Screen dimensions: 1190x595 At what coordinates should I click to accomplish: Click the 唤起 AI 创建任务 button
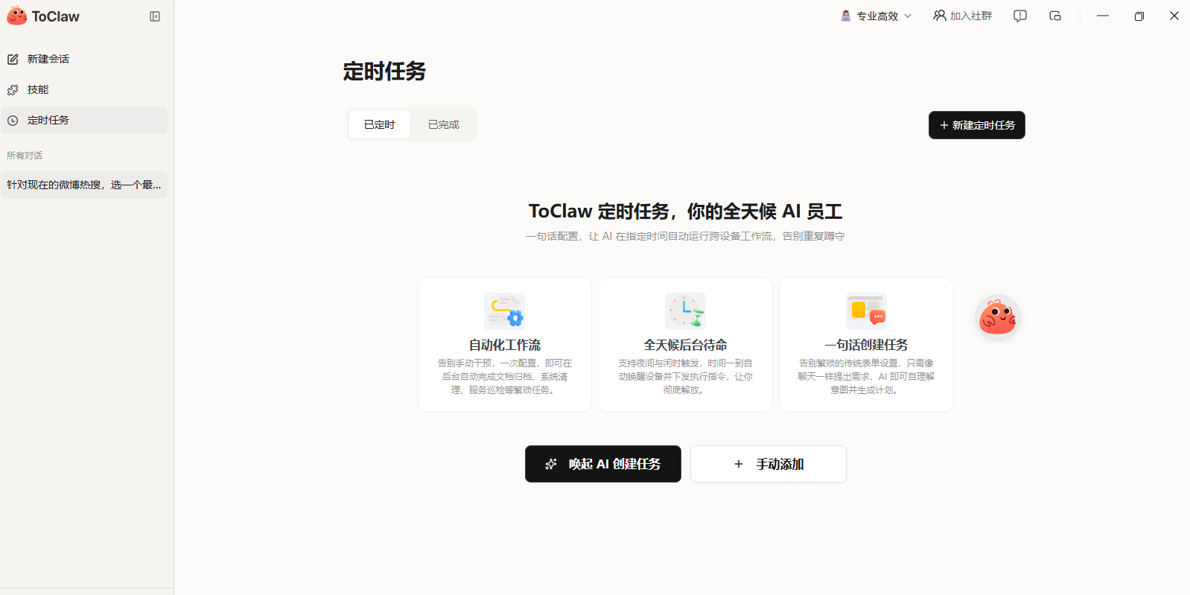pyautogui.click(x=603, y=464)
